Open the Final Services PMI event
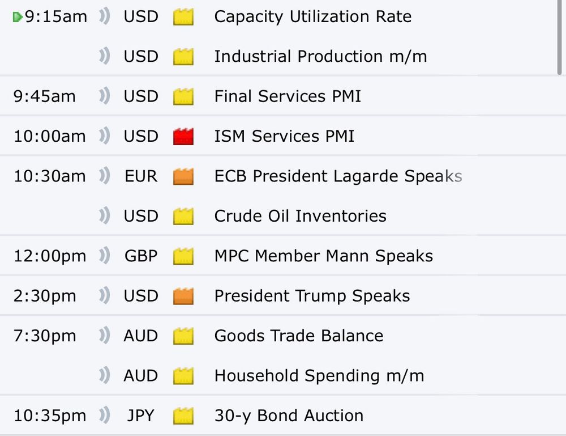 (287, 96)
